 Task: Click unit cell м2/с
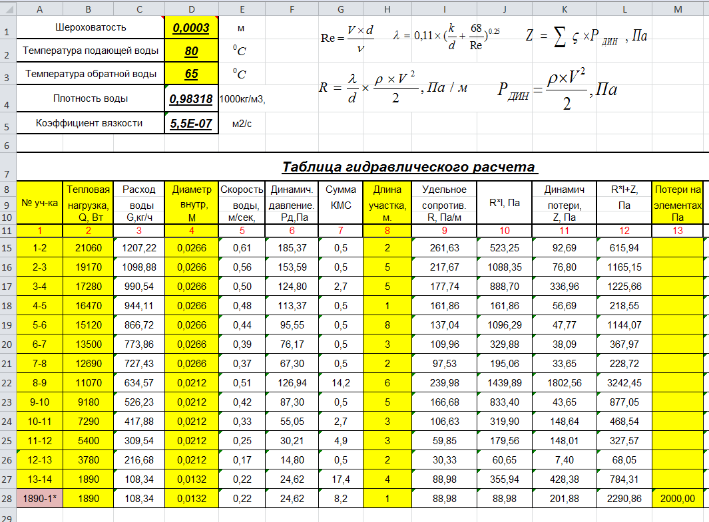(x=242, y=124)
